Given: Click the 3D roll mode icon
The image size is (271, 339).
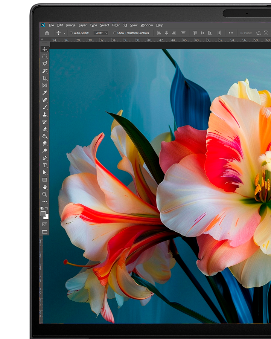Looking at the screenshot, I should click(x=266, y=33).
